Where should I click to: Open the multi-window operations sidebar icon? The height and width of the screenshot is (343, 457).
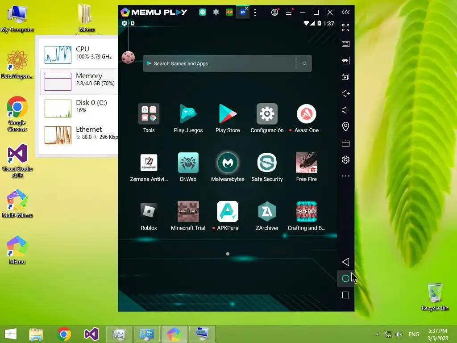345,77
